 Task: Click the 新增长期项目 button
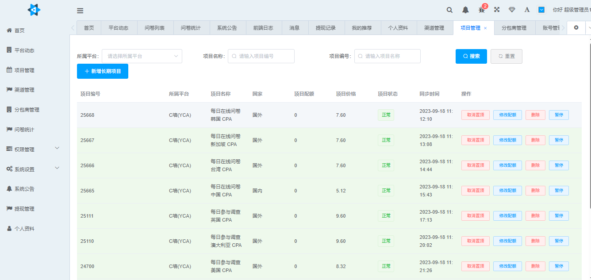tap(102, 71)
